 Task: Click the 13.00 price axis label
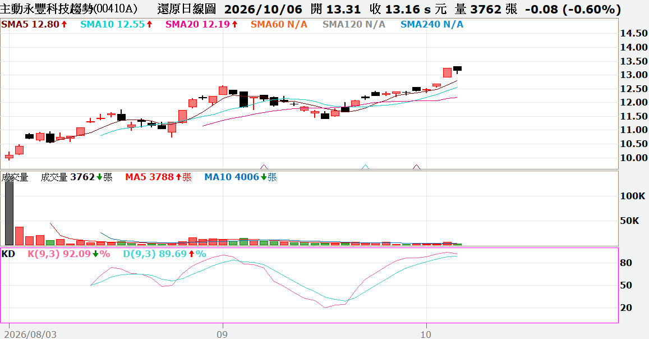[x=634, y=75]
